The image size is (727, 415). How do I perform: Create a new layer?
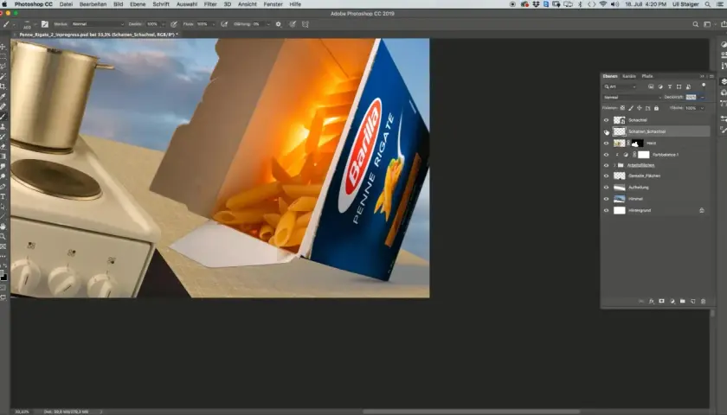pyautogui.click(x=693, y=301)
